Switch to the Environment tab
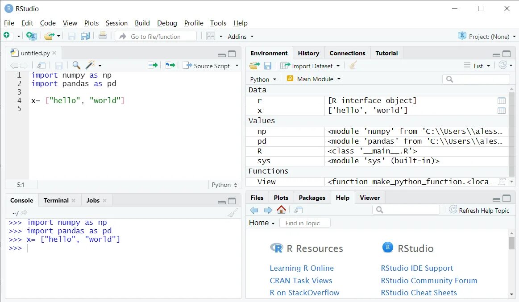The height and width of the screenshot is (302, 519). [x=269, y=53]
